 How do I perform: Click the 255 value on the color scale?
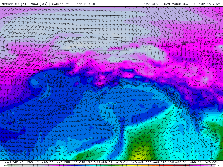click(30, 162)
